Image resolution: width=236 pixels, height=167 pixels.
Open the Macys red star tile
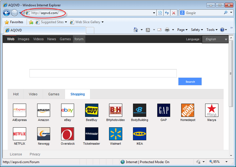[x=212, y=110]
